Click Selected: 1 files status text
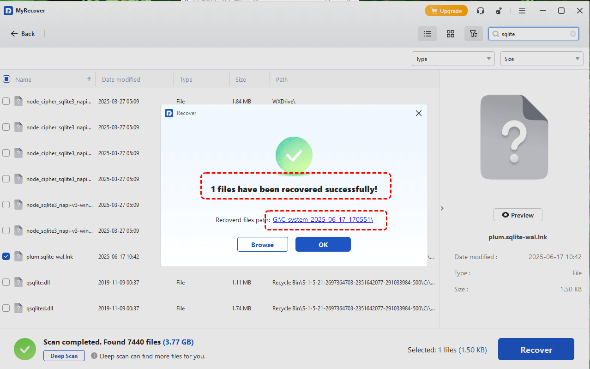This screenshot has height=369, width=590. click(x=447, y=350)
